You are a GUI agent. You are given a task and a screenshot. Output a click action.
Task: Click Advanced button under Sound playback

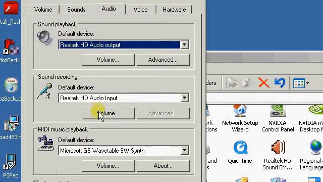[x=163, y=60]
